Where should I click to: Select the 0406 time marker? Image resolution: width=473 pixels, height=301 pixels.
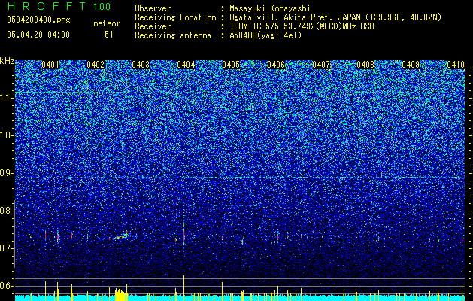tap(276, 65)
